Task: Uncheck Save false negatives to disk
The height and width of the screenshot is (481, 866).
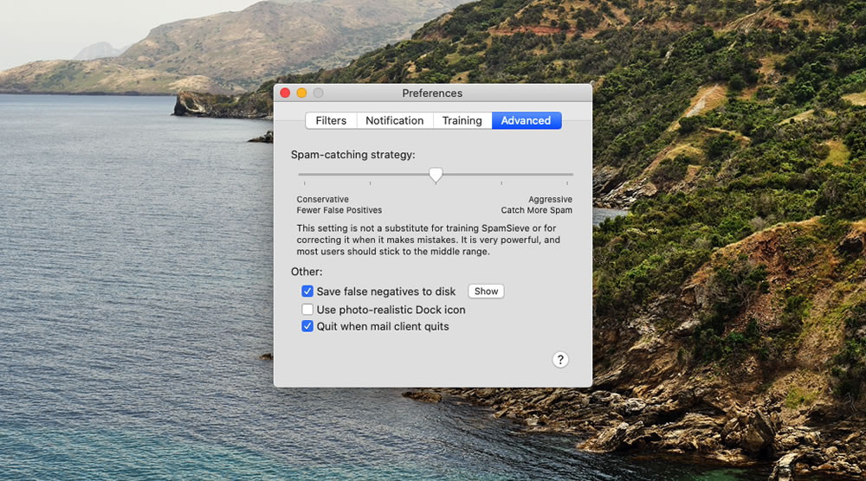Action: tap(307, 292)
